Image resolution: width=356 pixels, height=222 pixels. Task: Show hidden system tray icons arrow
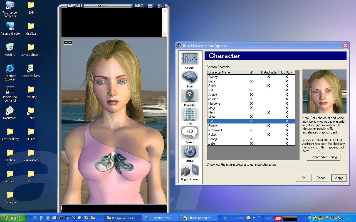coord(310,218)
